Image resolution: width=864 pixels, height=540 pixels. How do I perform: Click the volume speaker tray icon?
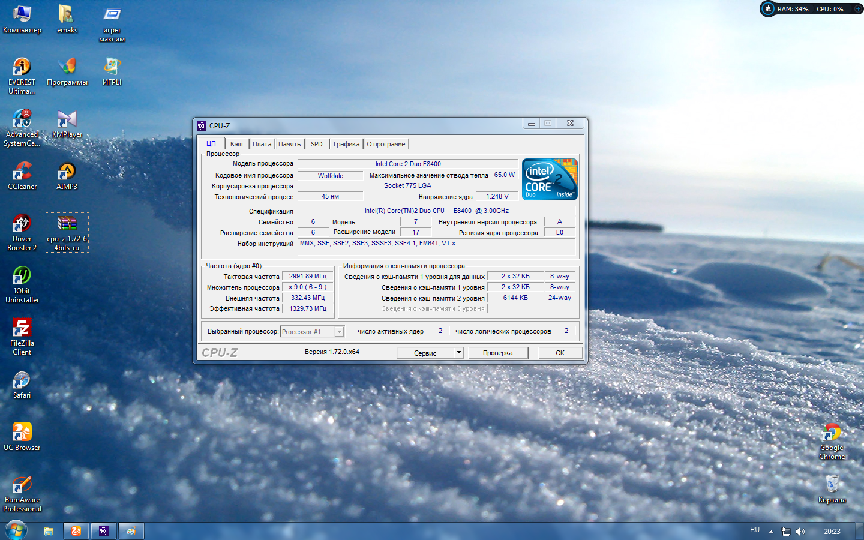[x=800, y=532]
